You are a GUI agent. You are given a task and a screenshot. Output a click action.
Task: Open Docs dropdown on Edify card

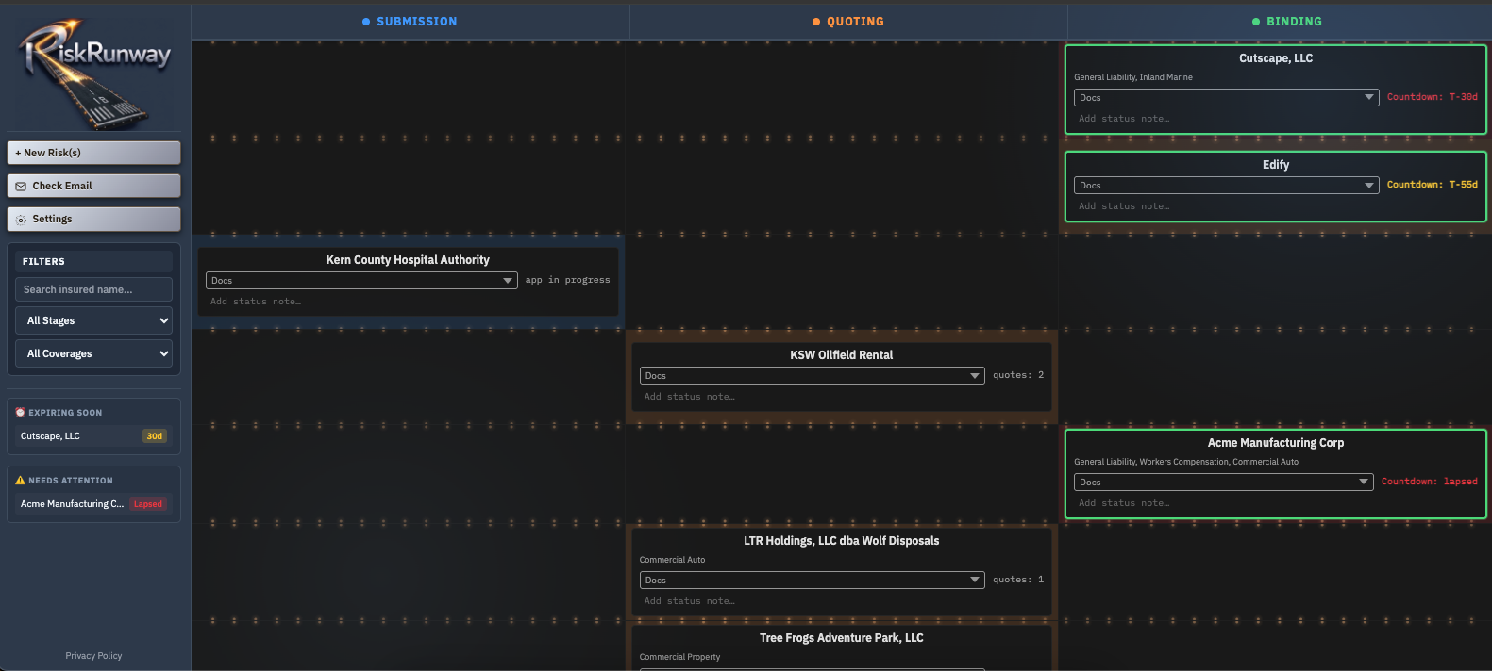pyautogui.click(x=1226, y=186)
